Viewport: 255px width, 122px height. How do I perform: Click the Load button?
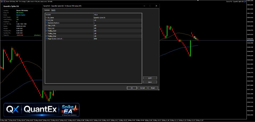[x=150, y=78]
